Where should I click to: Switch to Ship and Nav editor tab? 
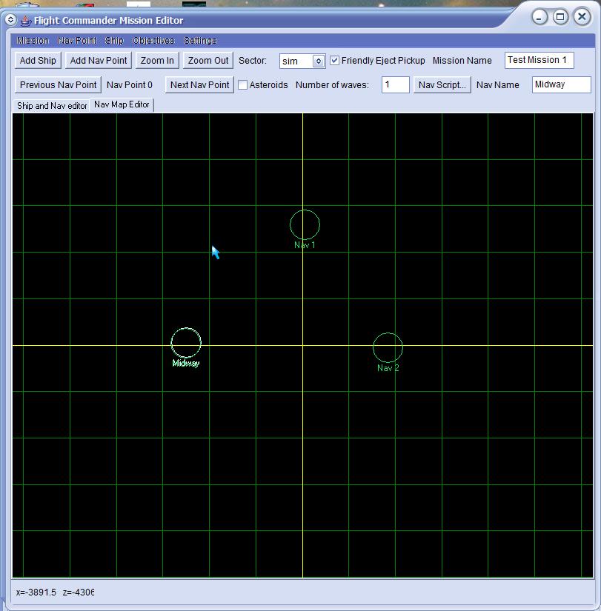click(52, 106)
